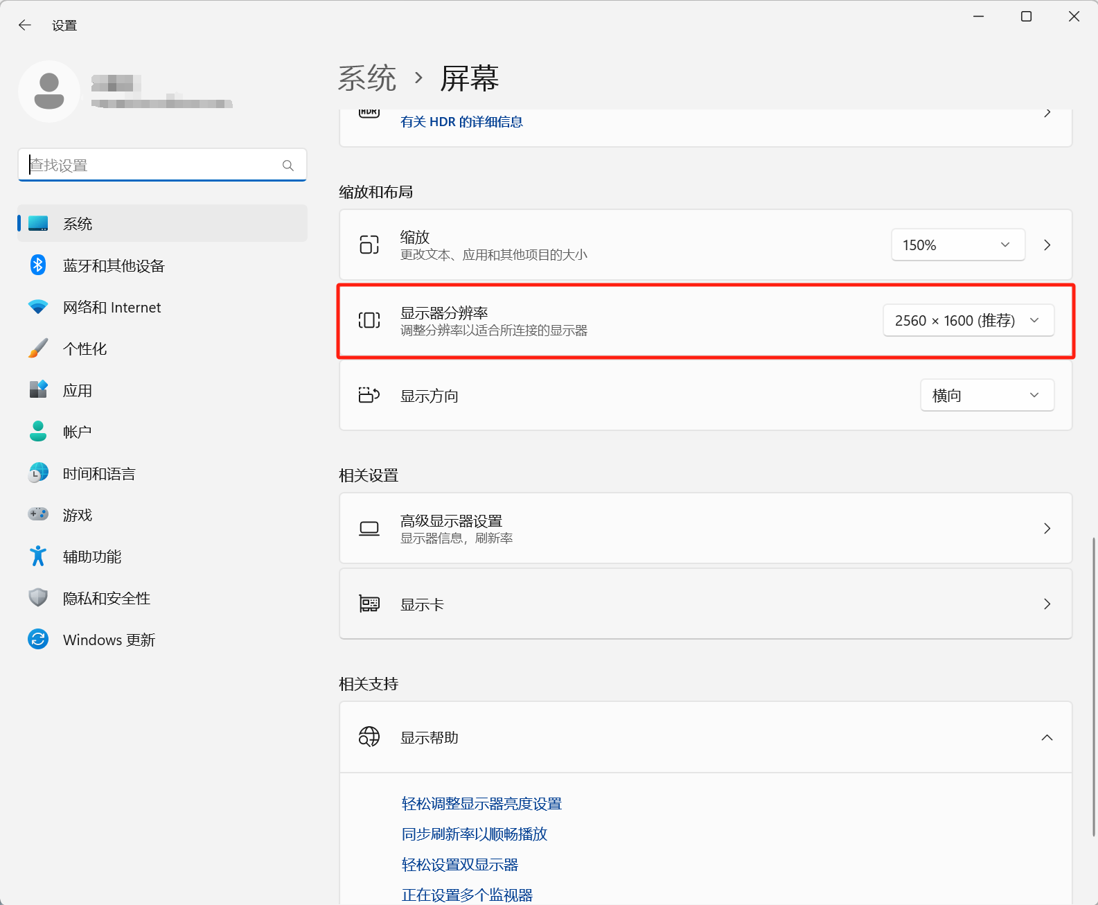Click the search magnifier icon
The image size is (1098, 905).
click(288, 166)
